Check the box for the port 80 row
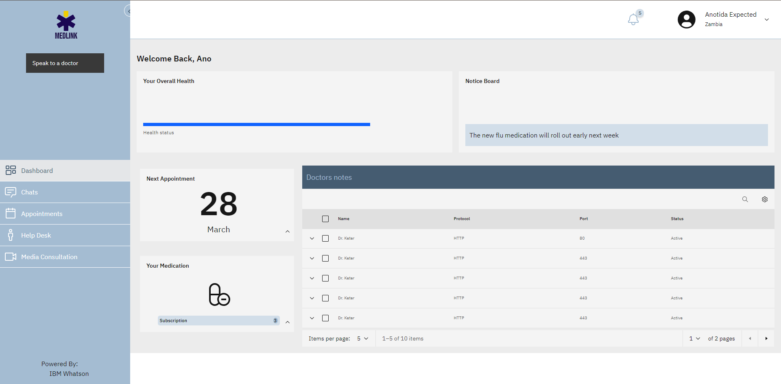 [x=325, y=238]
